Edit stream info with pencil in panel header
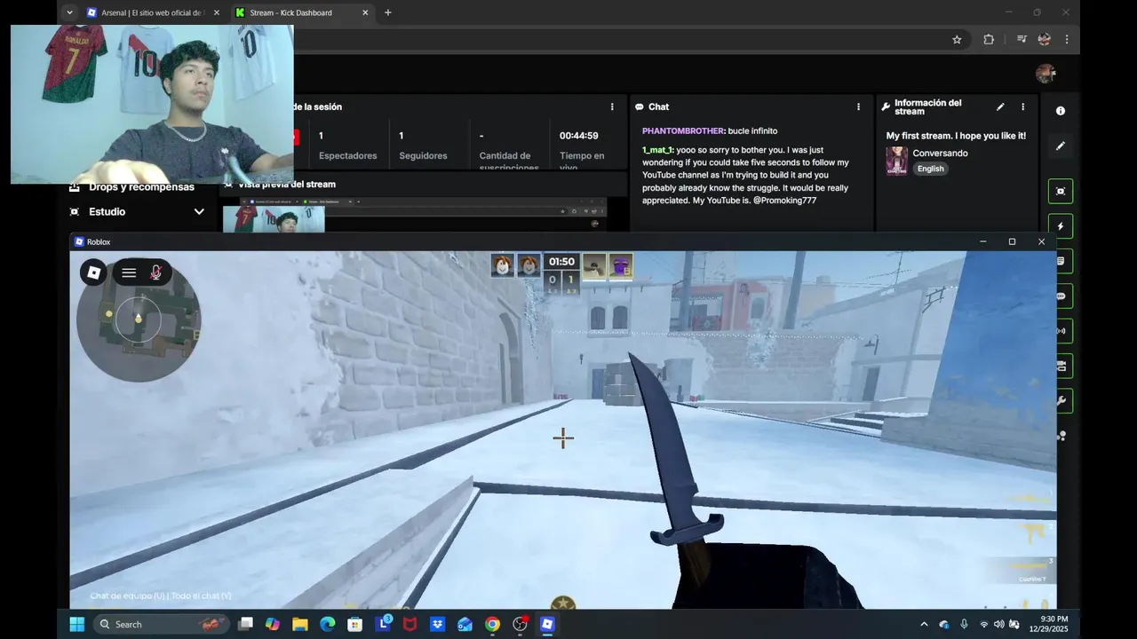The width and height of the screenshot is (1137, 639). tap(1000, 106)
